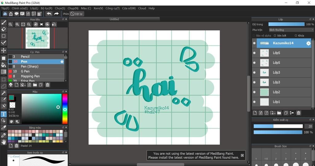This screenshot has width=315, height=166.
Task: Delete layer using layer panel trash icon
Action: (x=298, y=113)
